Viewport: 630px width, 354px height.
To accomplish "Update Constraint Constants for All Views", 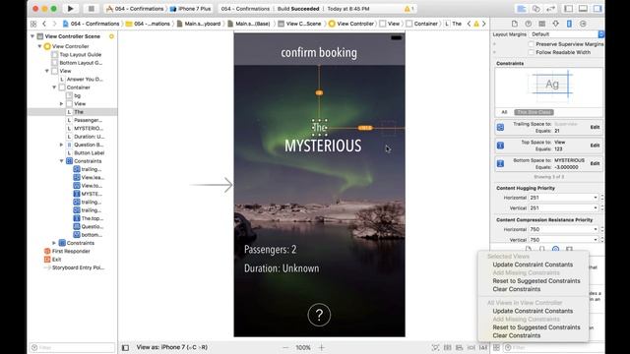I will [533, 311].
